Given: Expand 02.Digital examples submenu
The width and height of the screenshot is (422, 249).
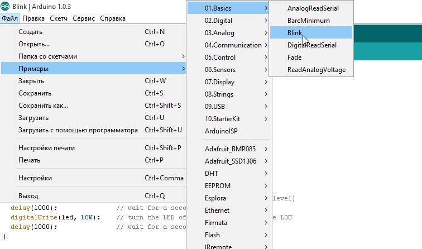Looking at the screenshot, I should point(229,21).
